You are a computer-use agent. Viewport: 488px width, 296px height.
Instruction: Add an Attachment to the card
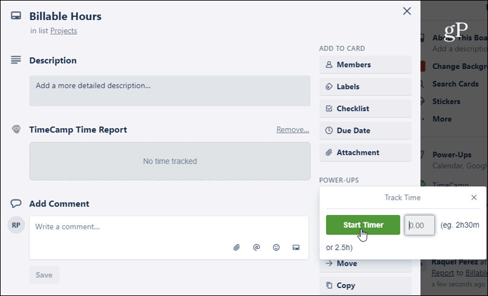tap(365, 152)
